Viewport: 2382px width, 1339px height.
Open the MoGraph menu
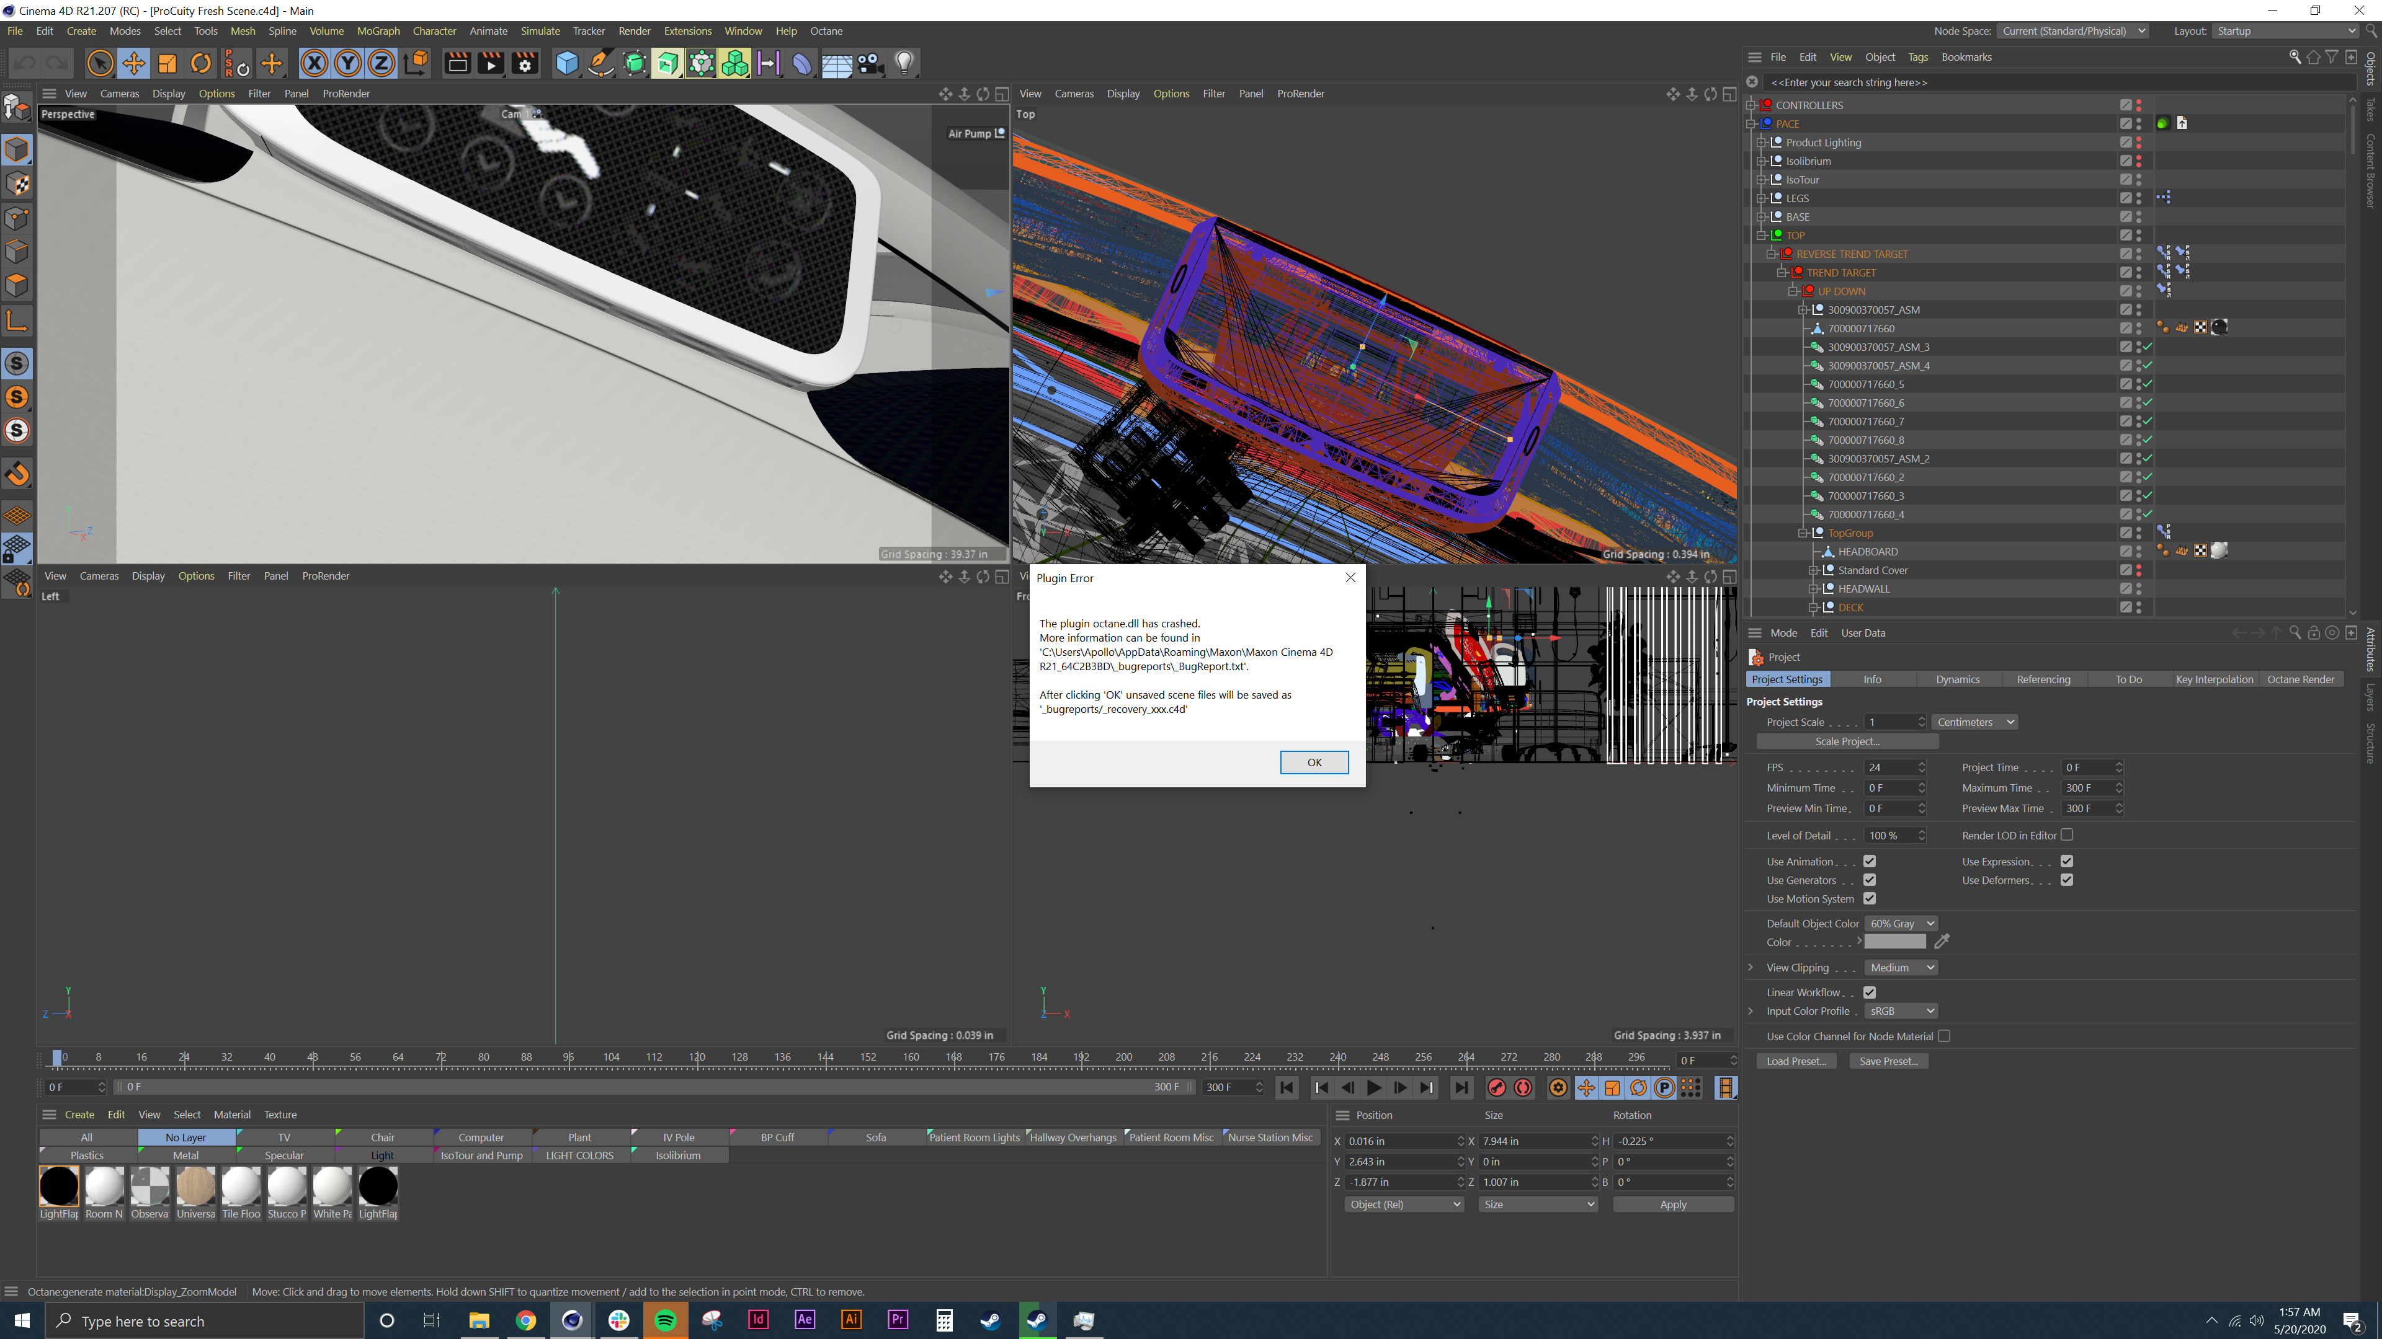pyautogui.click(x=377, y=30)
